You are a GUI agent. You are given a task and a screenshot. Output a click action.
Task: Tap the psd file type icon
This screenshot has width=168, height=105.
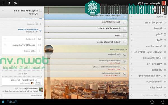point(38,82)
